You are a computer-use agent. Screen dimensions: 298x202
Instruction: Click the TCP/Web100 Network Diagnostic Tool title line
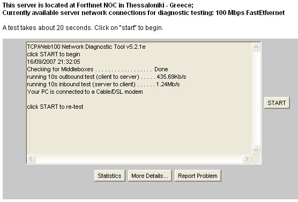[x=86, y=47]
